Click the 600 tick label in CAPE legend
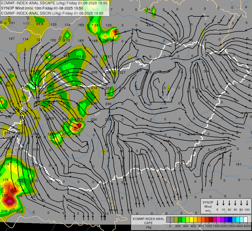This screenshot has width=252, height=231. coord(193,226)
